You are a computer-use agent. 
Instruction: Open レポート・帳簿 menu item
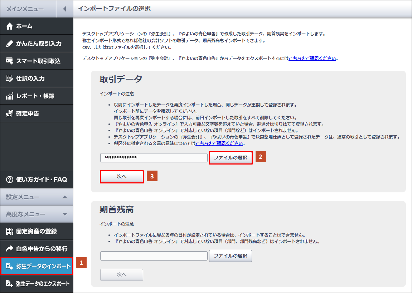click(x=37, y=96)
